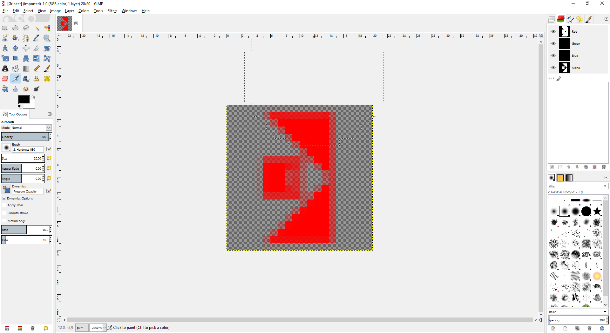
Task: Select the Blend gradient tool
Action: [x=26, y=69]
